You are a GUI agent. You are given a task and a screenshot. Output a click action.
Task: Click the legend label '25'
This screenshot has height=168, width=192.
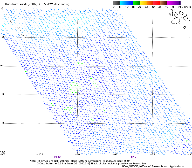[146, 7]
